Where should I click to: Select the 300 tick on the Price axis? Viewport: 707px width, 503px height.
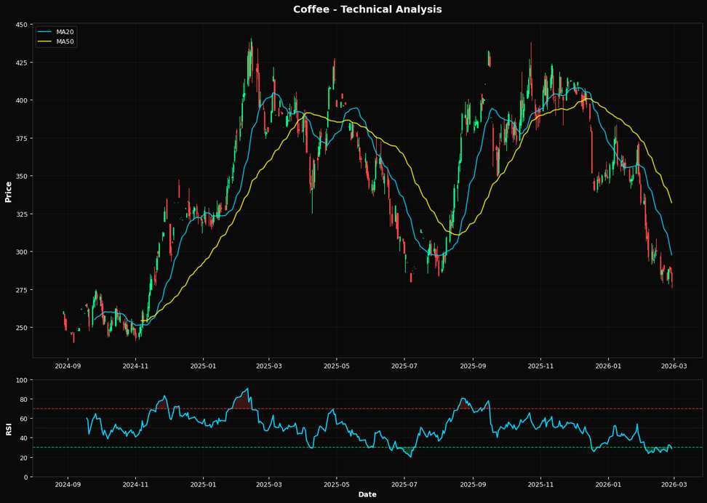pyautogui.click(x=22, y=251)
